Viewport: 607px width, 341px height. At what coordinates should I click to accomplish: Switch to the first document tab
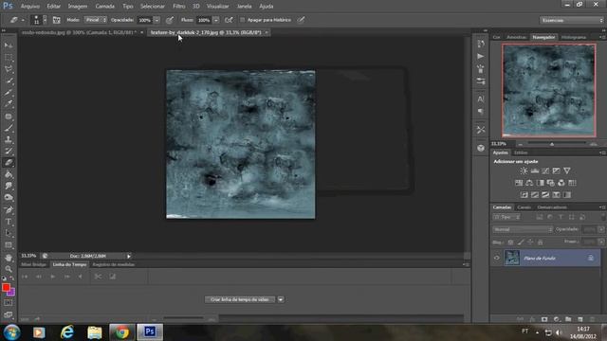point(79,32)
